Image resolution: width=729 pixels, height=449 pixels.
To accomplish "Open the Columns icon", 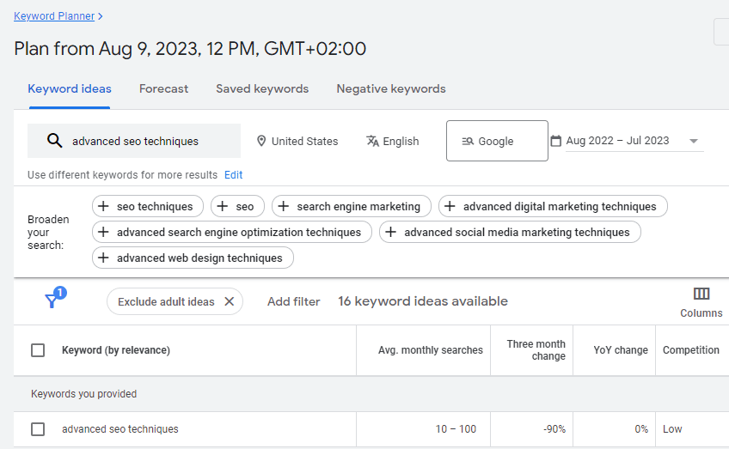I will coord(701,294).
